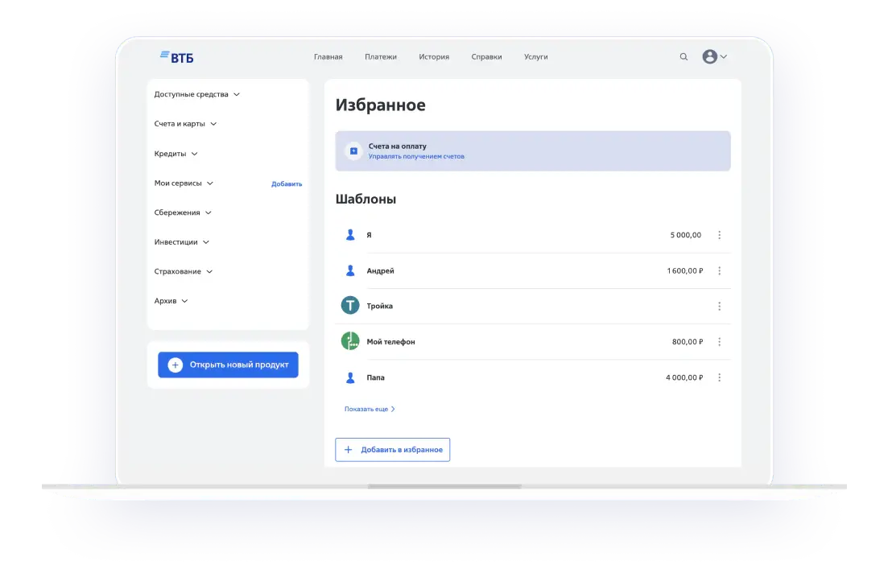Click Добавить в избранное button
This screenshot has height=573, width=888.
tap(393, 450)
